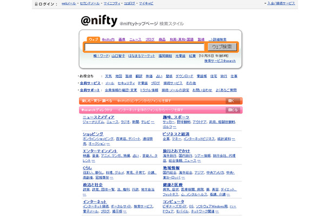Switch to the ニュース search tab
330x216 pixels.
(135, 39)
